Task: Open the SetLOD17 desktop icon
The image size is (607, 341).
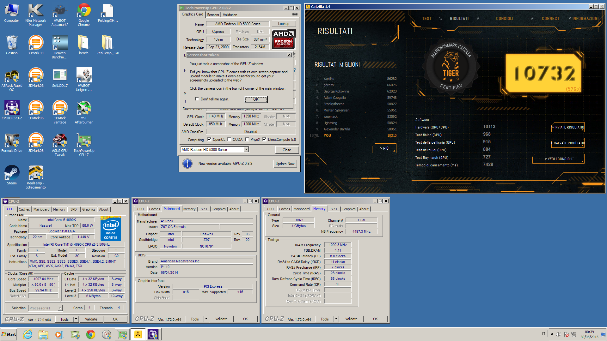Action: coord(60,77)
